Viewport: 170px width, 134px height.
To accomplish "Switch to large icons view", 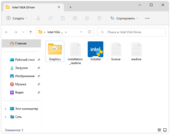I will [x=165, y=130].
